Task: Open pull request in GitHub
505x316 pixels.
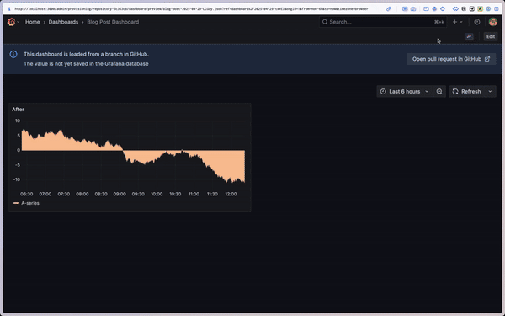Action: pos(451,59)
